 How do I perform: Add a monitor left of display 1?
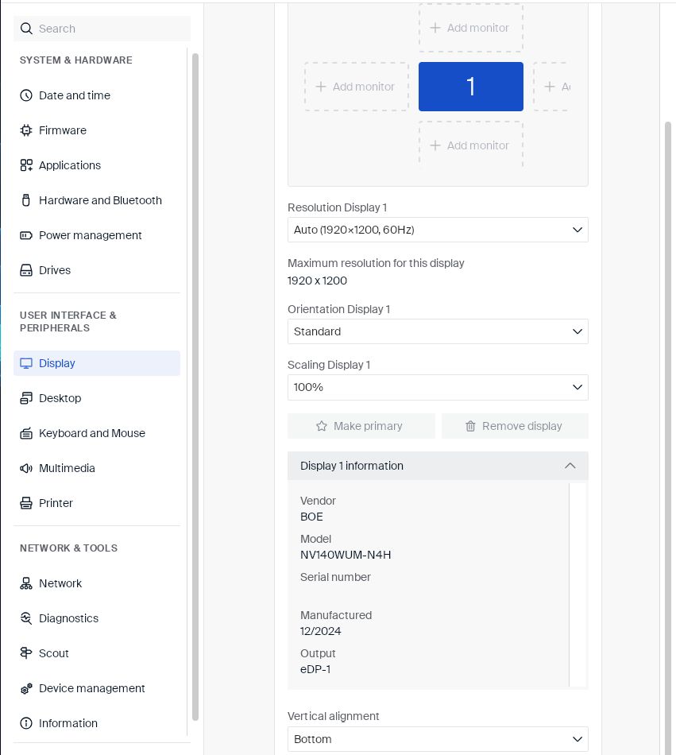coord(357,87)
